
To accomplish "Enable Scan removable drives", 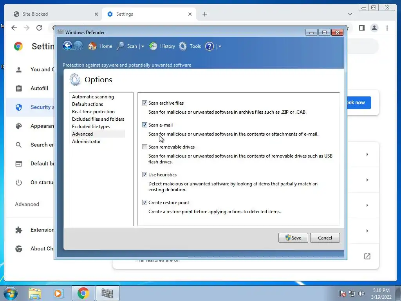I will (145, 147).
